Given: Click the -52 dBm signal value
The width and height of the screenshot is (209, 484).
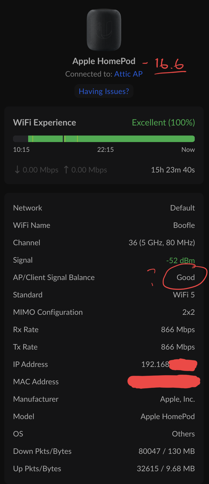Looking at the screenshot, I should (x=181, y=260).
